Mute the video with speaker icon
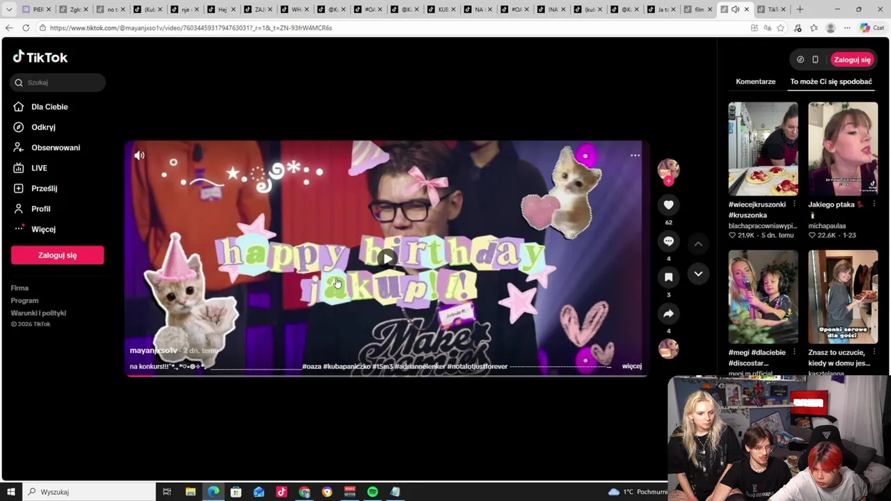This screenshot has width=891, height=501. [x=139, y=155]
